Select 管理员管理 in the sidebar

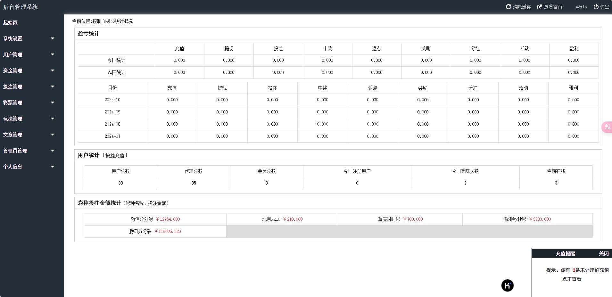15,151
